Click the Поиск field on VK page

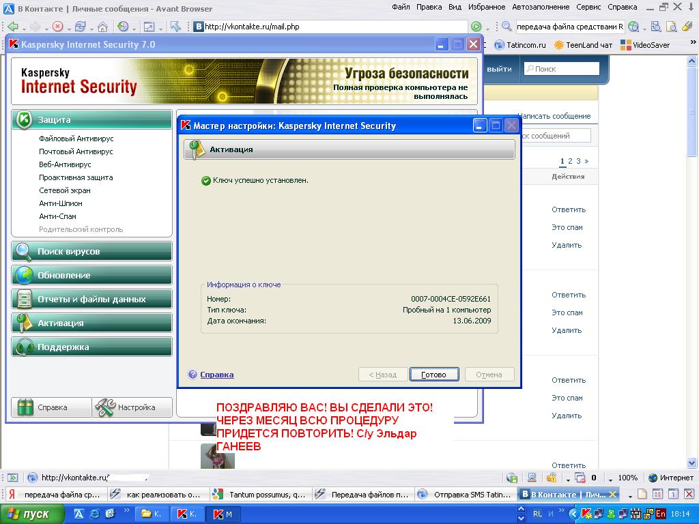coord(562,69)
